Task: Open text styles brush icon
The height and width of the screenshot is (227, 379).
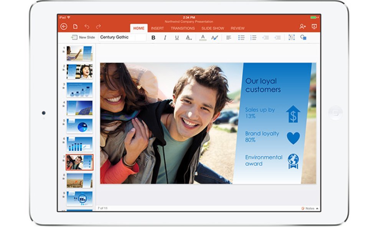Action: tap(215, 38)
